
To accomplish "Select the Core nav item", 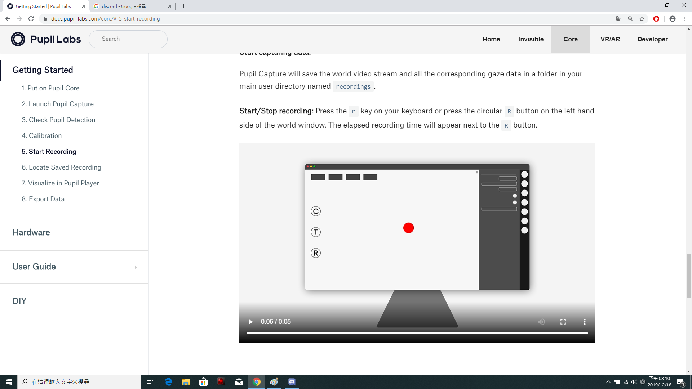I will (x=571, y=39).
